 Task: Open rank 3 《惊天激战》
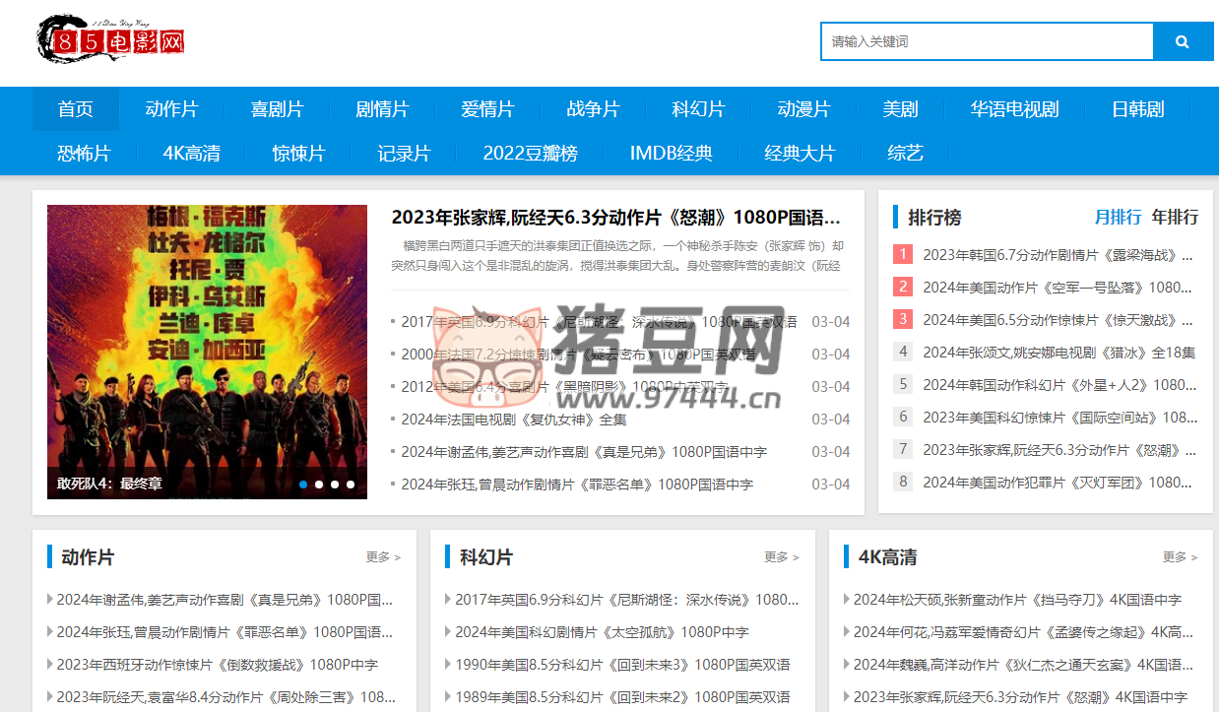[1058, 320]
